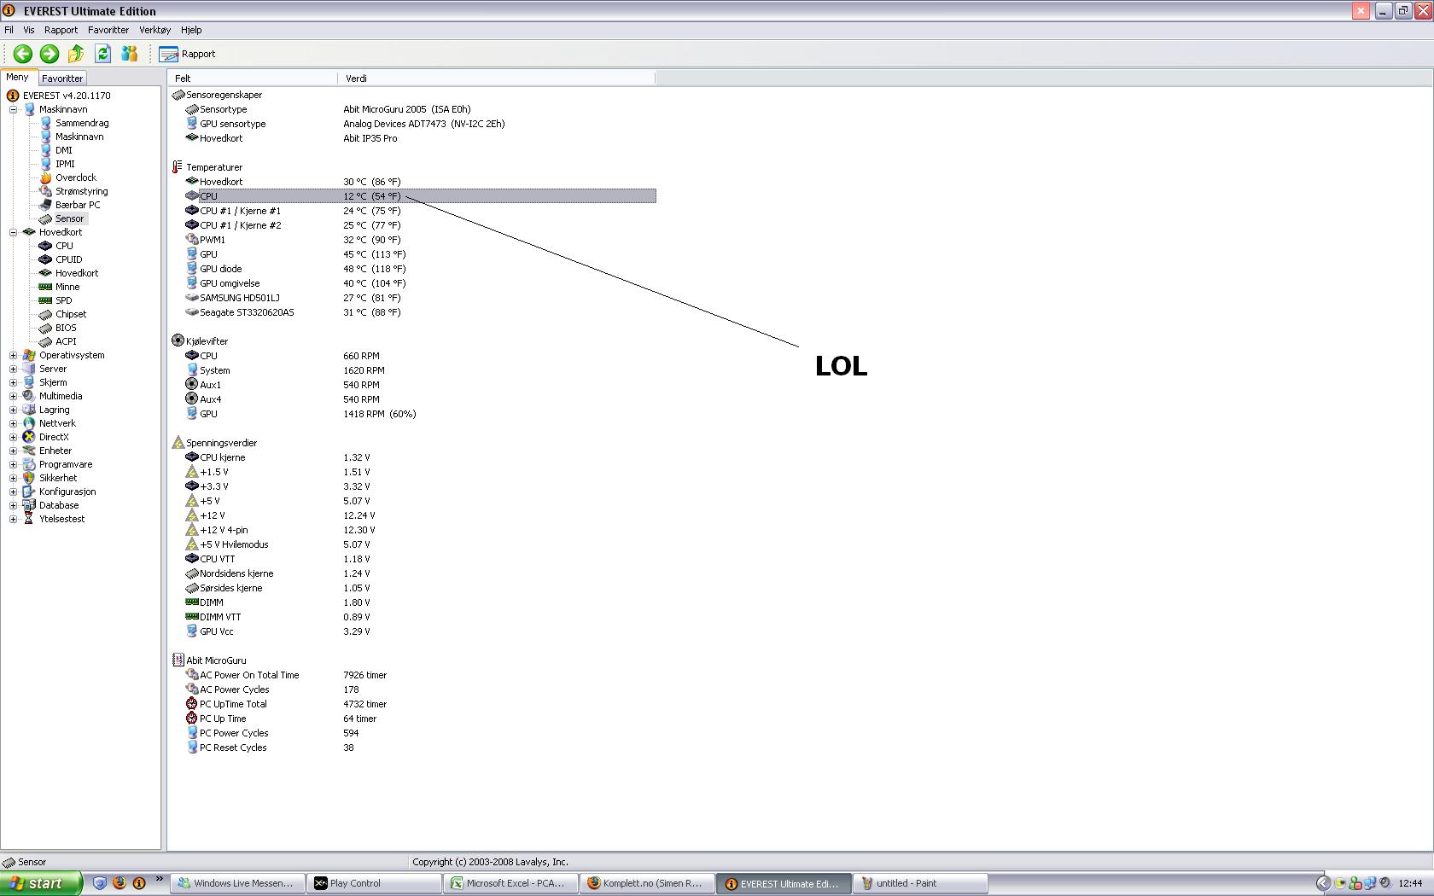Click the Aux1 fan icon
1434x896 pixels.
tap(191, 385)
